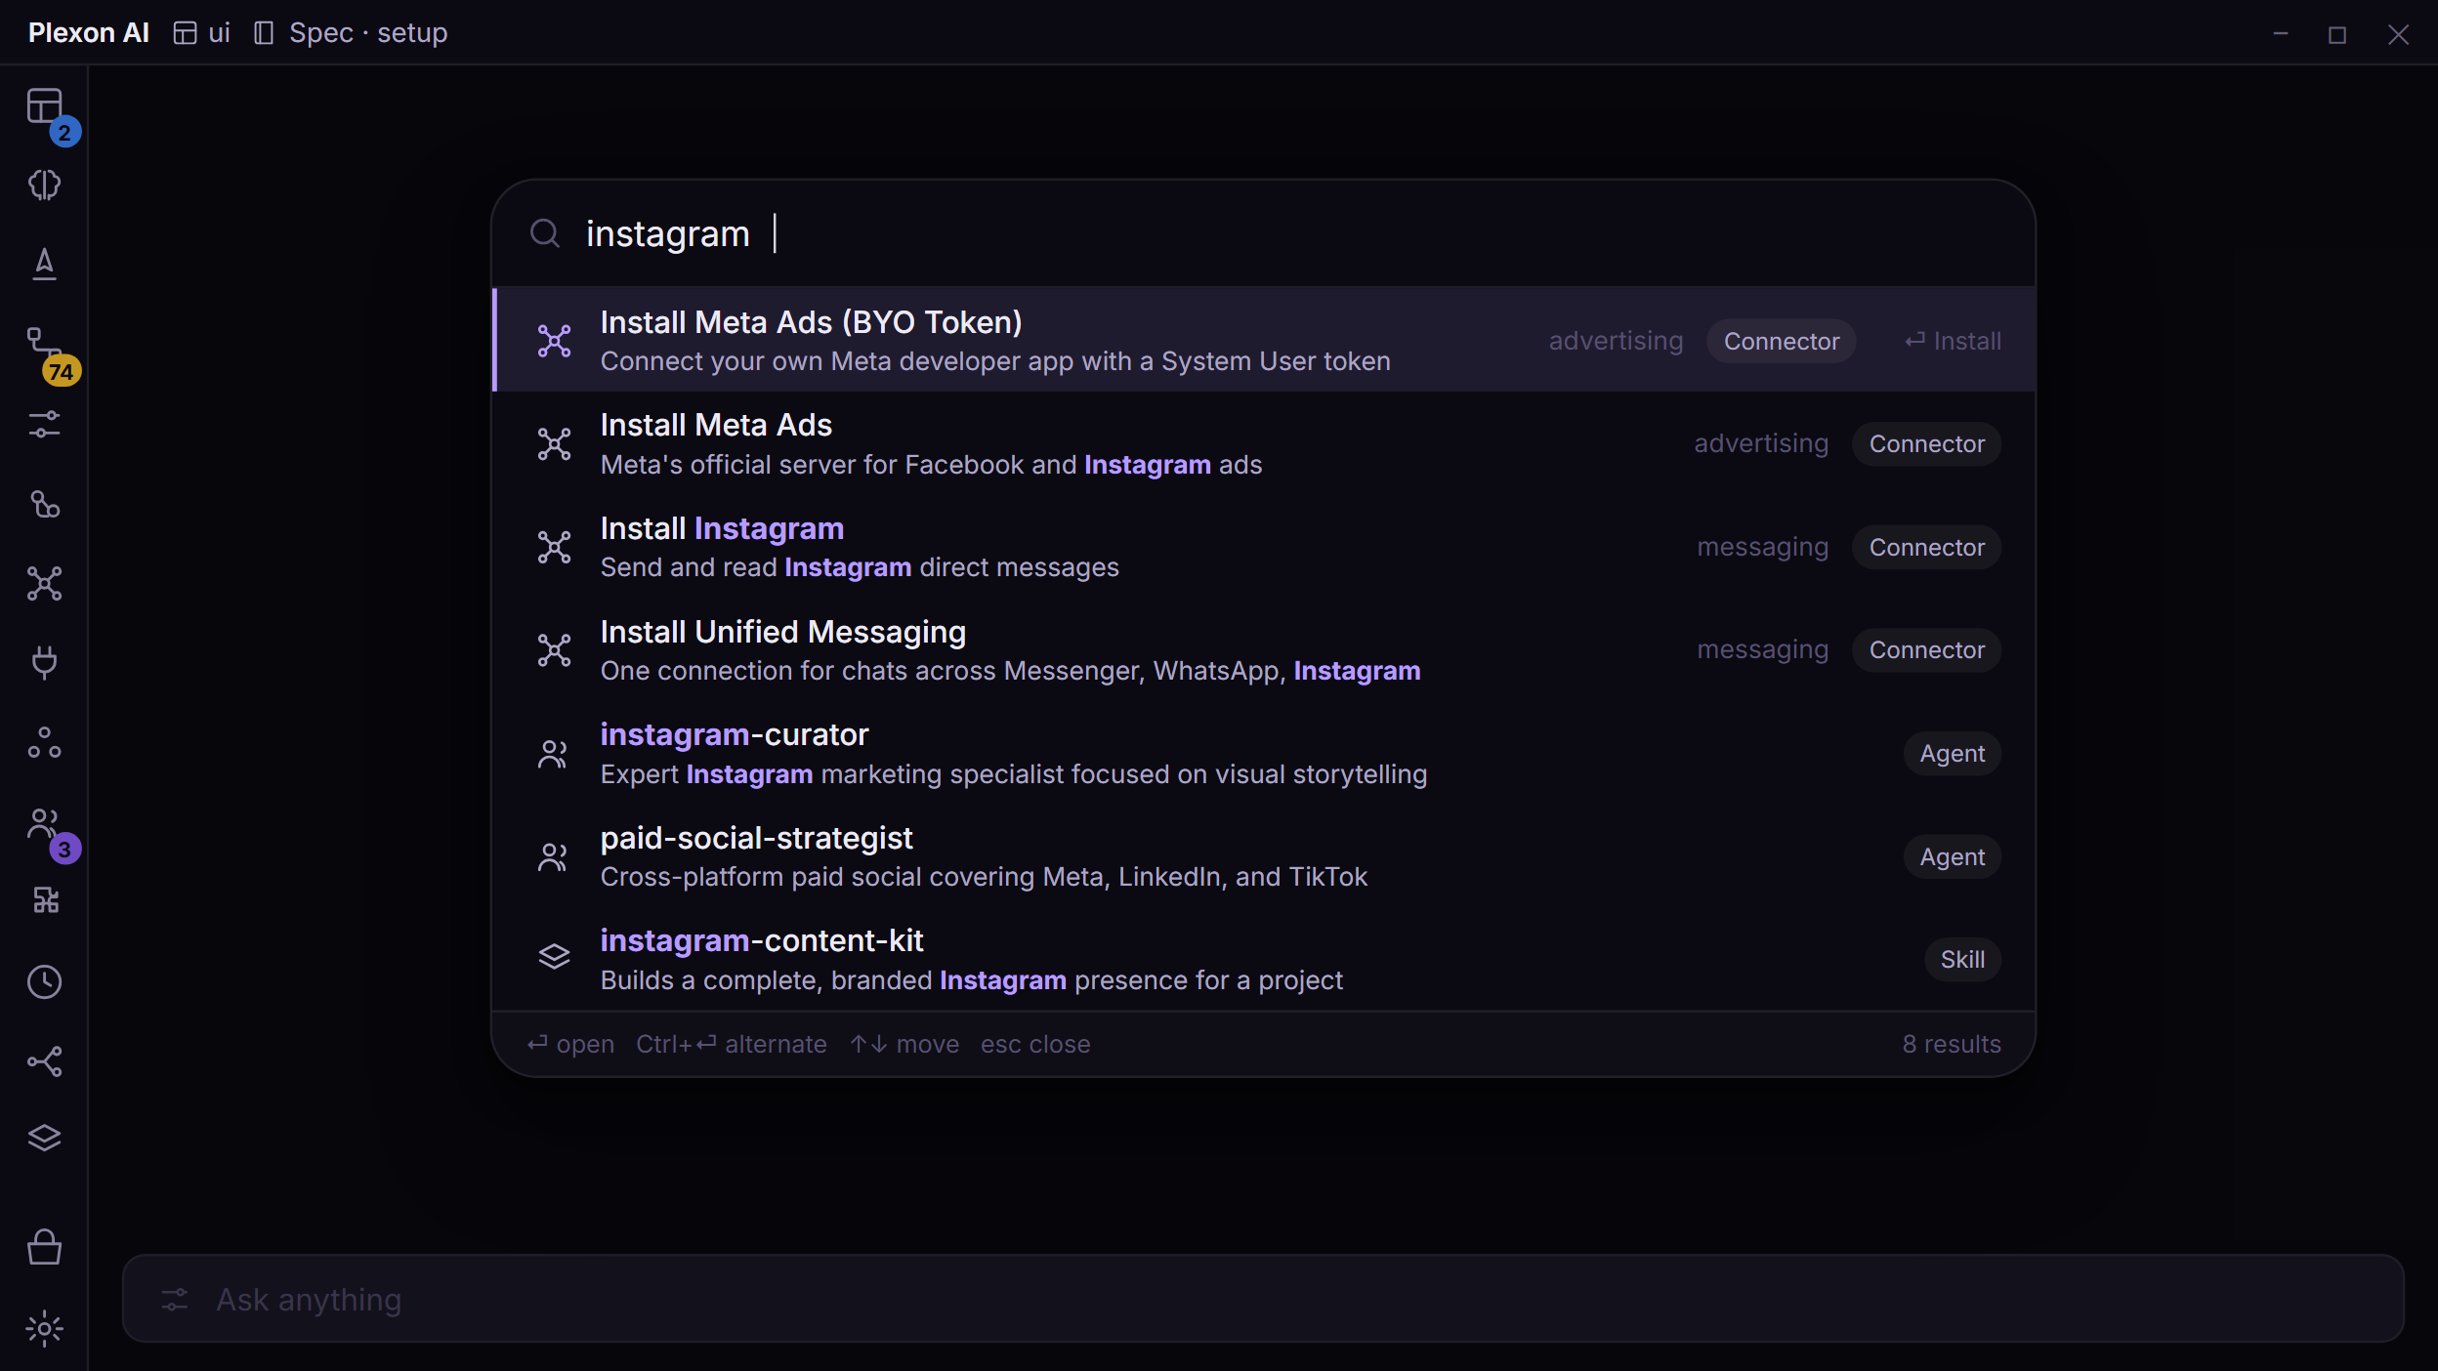Image resolution: width=2438 pixels, height=1371 pixels.
Task: Click the 'move' arrows hint in footer
Action: click(904, 1044)
